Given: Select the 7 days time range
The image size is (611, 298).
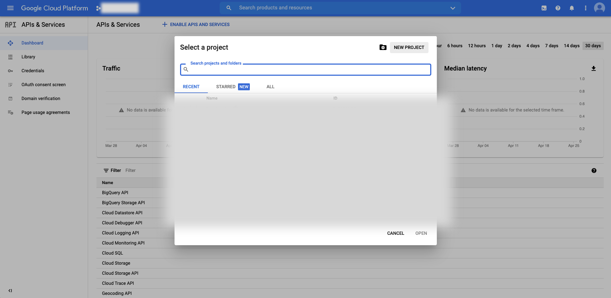Looking at the screenshot, I should 552,46.
